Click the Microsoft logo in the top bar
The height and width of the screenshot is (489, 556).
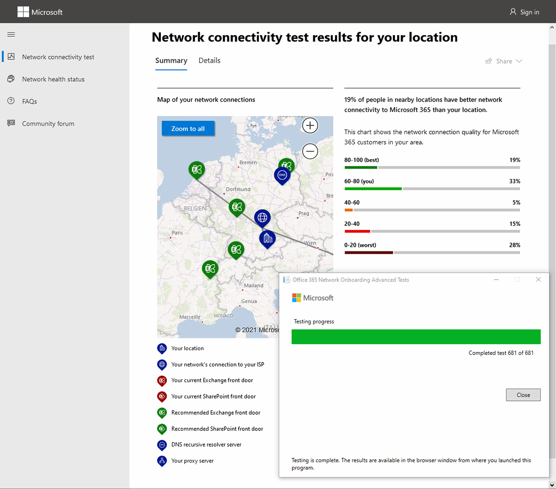coord(40,12)
